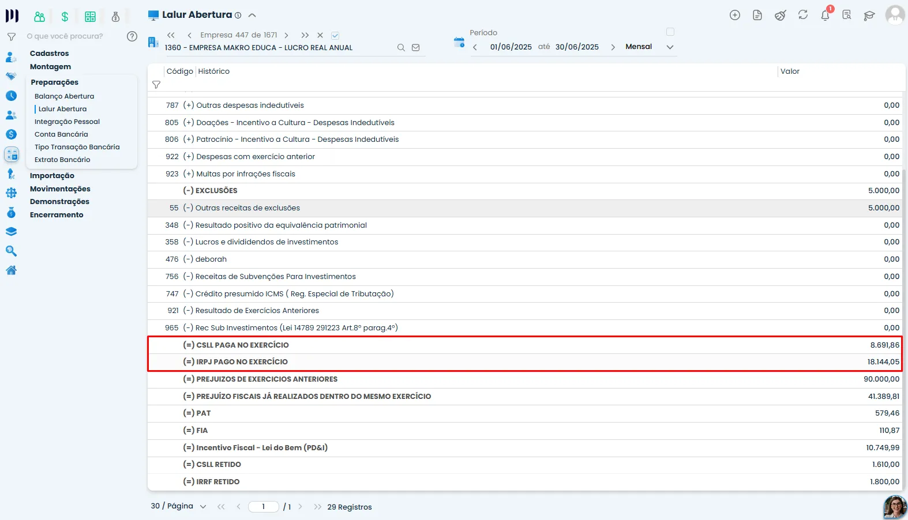This screenshot has height=520, width=908.
Task: Go to the next company
Action: click(x=287, y=35)
